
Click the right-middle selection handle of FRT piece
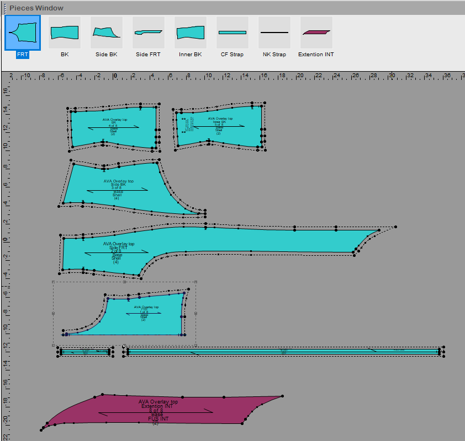point(195,314)
